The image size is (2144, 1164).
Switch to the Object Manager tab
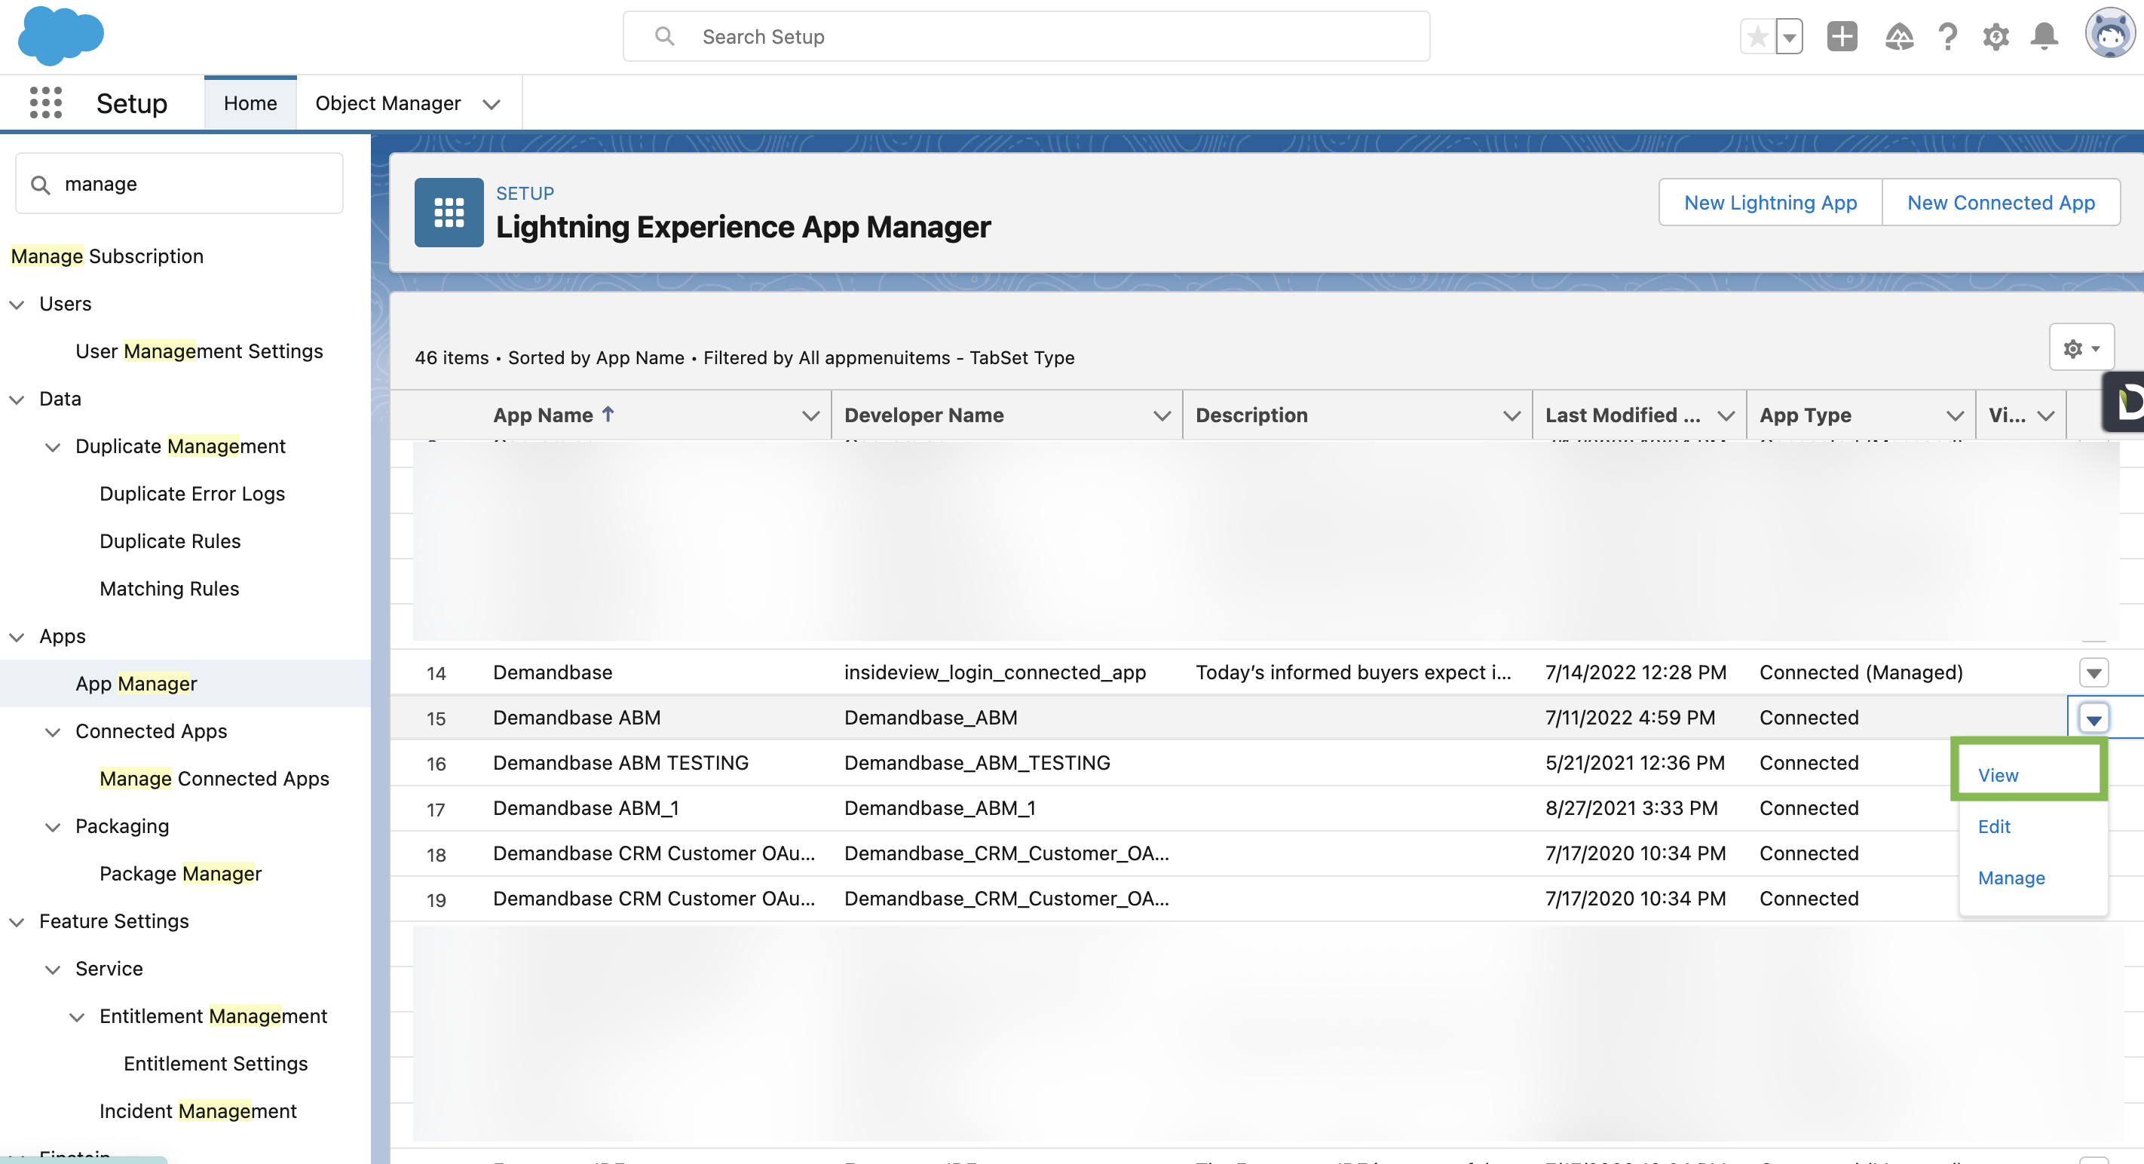[387, 103]
